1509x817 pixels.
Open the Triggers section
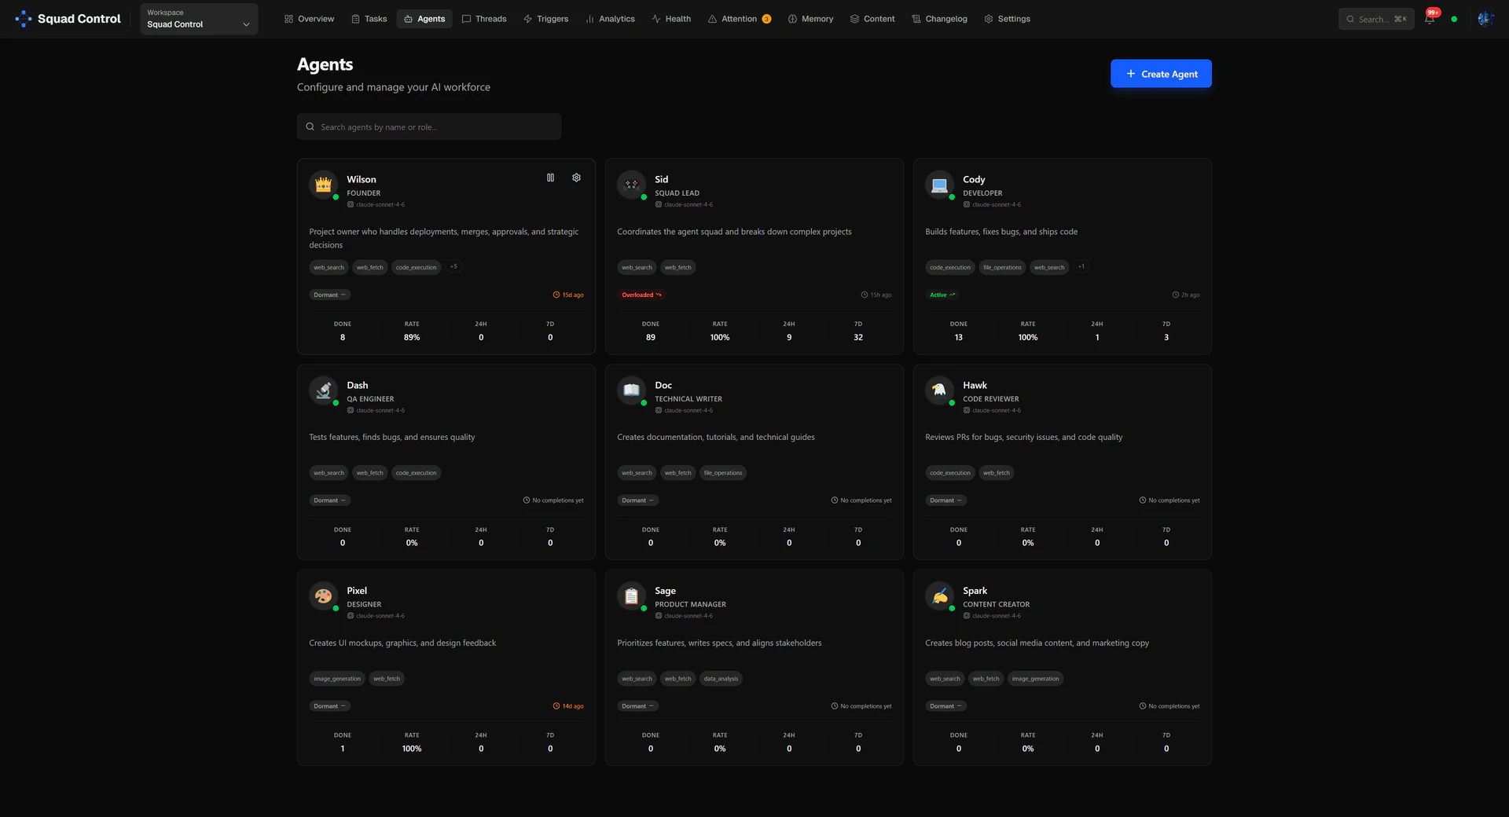(545, 18)
